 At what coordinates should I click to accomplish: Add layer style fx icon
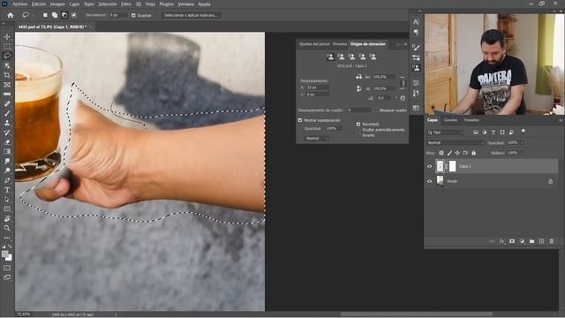(x=502, y=241)
